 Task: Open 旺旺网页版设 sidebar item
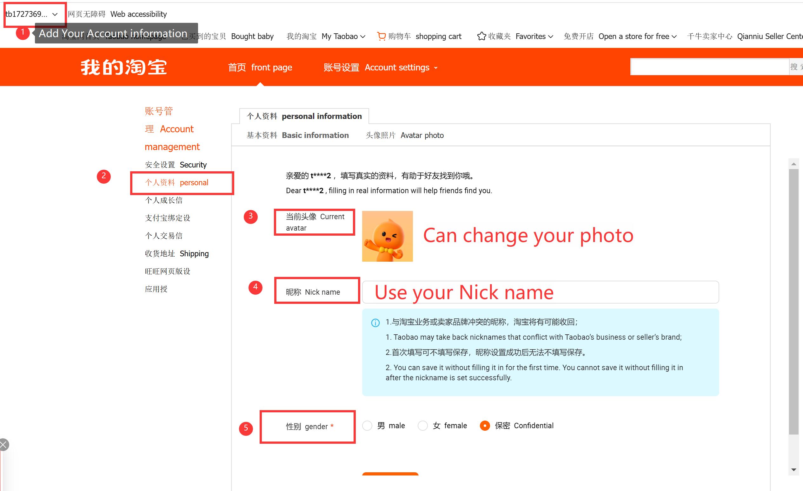click(168, 271)
